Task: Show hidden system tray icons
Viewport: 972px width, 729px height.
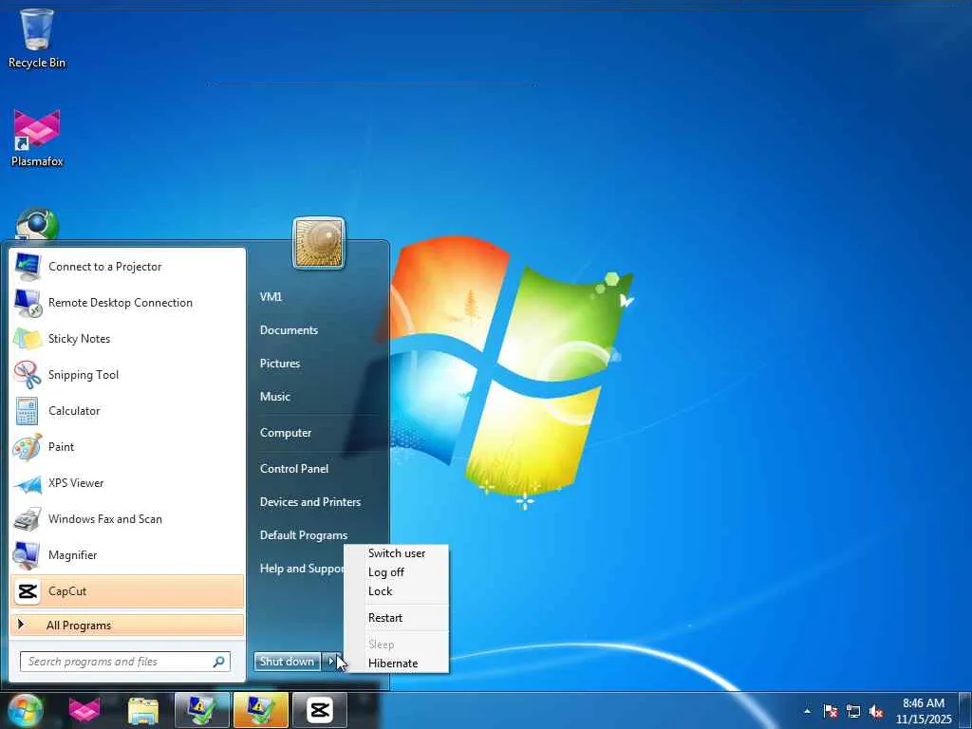Action: 807,711
